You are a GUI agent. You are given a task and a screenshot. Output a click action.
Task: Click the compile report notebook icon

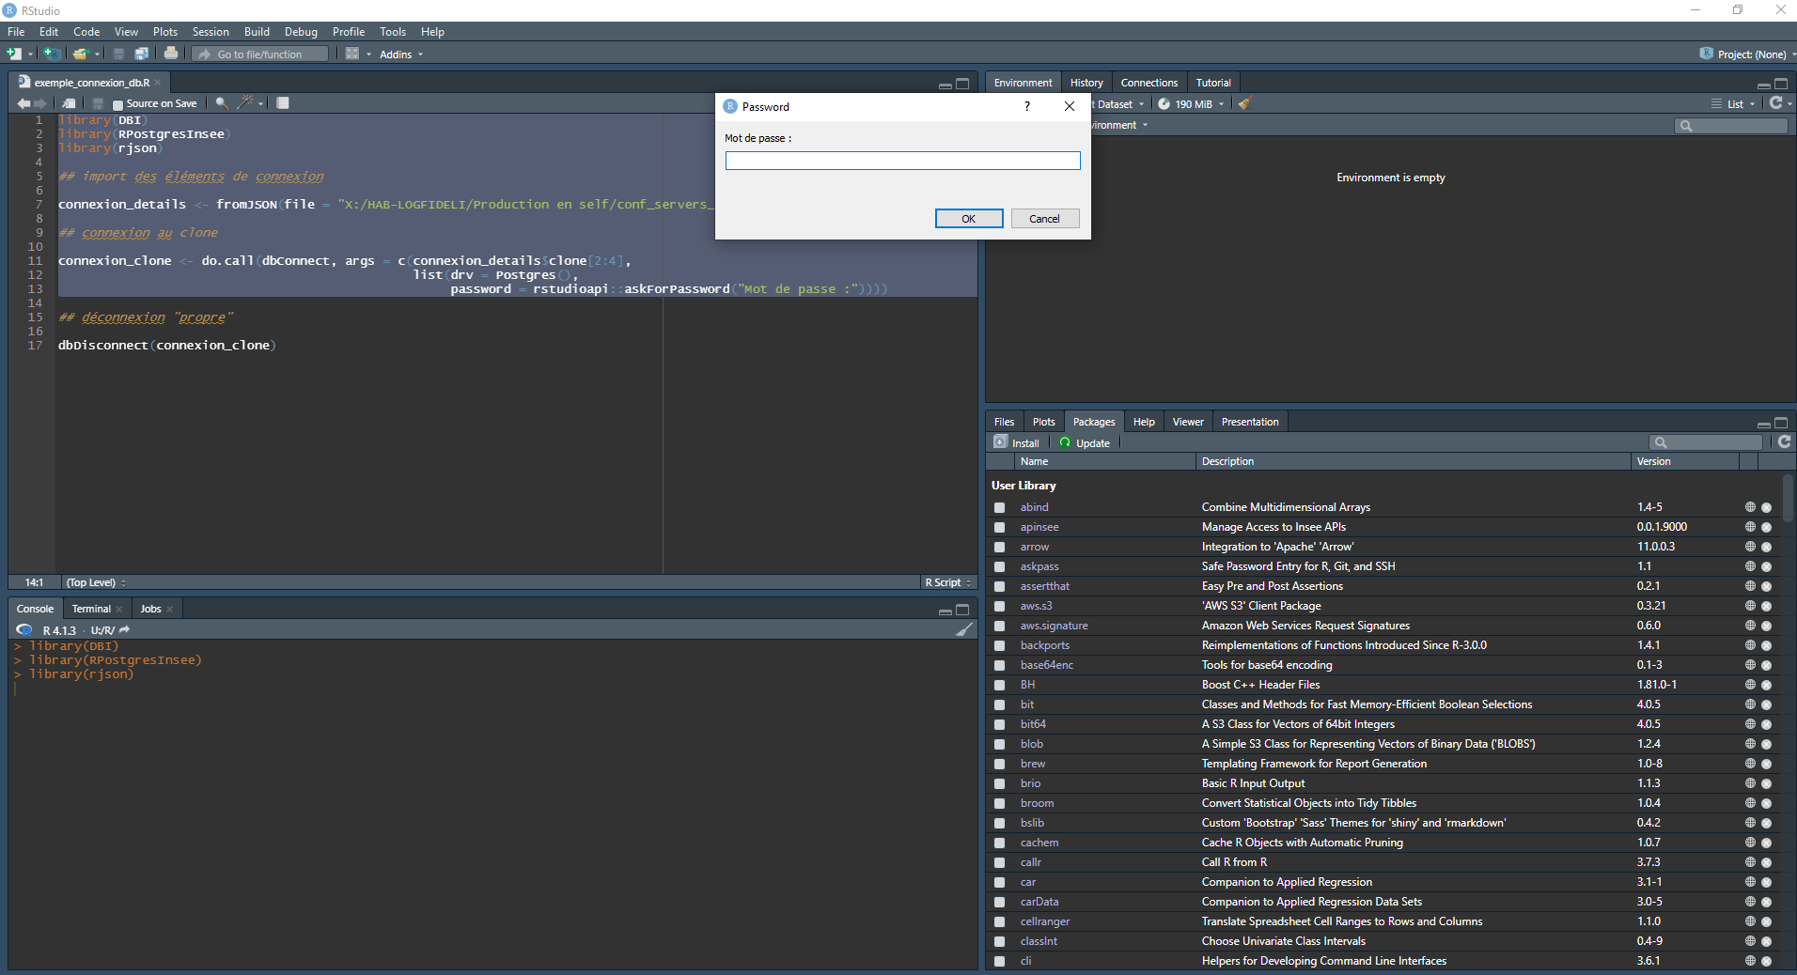pyautogui.click(x=283, y=103)
